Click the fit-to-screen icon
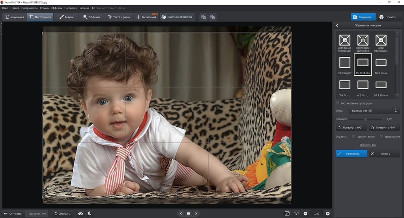The image size is (404, 218). [287, 213]
